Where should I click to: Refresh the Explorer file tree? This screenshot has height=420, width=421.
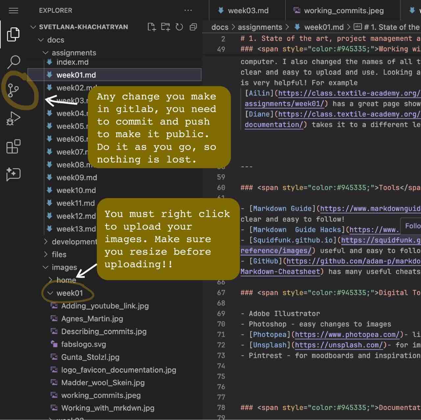point(179,27)
